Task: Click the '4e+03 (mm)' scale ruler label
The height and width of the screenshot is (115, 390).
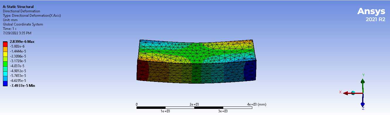Action: coord(257,104)
